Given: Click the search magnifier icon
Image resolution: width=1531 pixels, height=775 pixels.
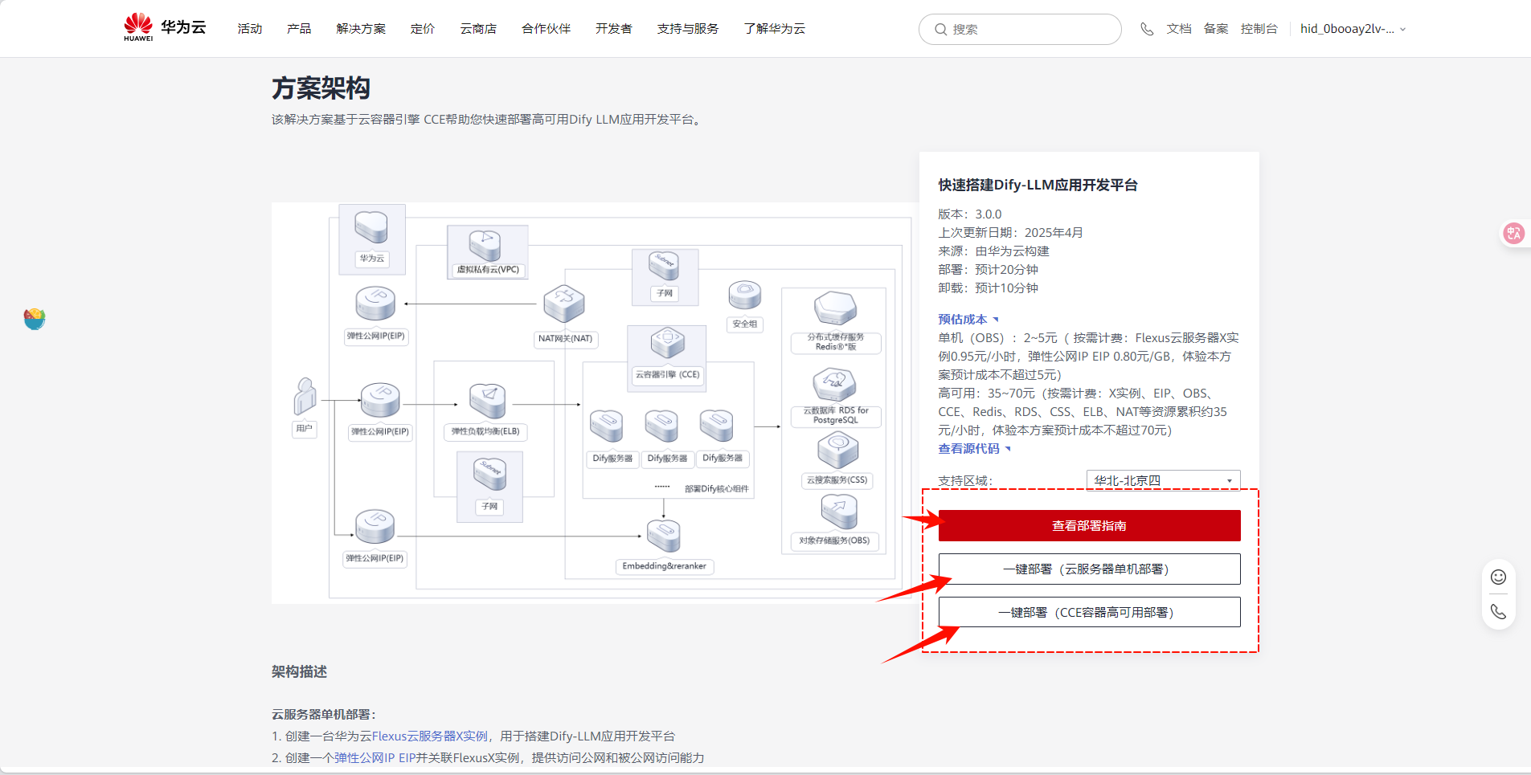Looking at the screenshot, I should pyautogui.click(x=940, y=30).
